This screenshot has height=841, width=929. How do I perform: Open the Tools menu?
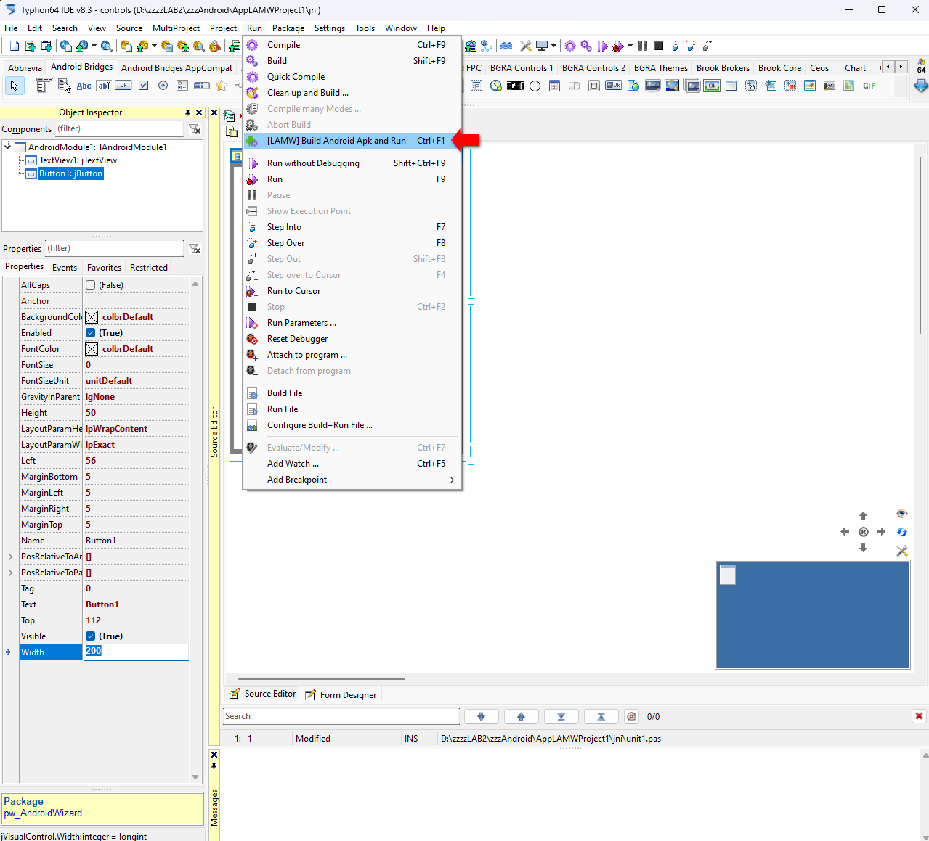pyautogui.click(x=365, y=28)
